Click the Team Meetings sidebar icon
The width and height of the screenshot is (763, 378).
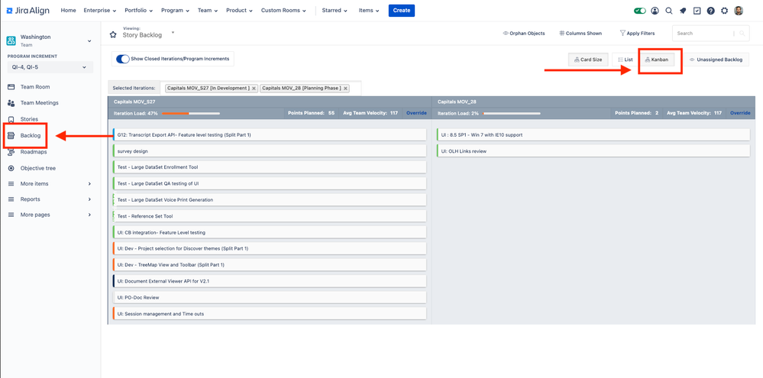[x=11, y=102]
